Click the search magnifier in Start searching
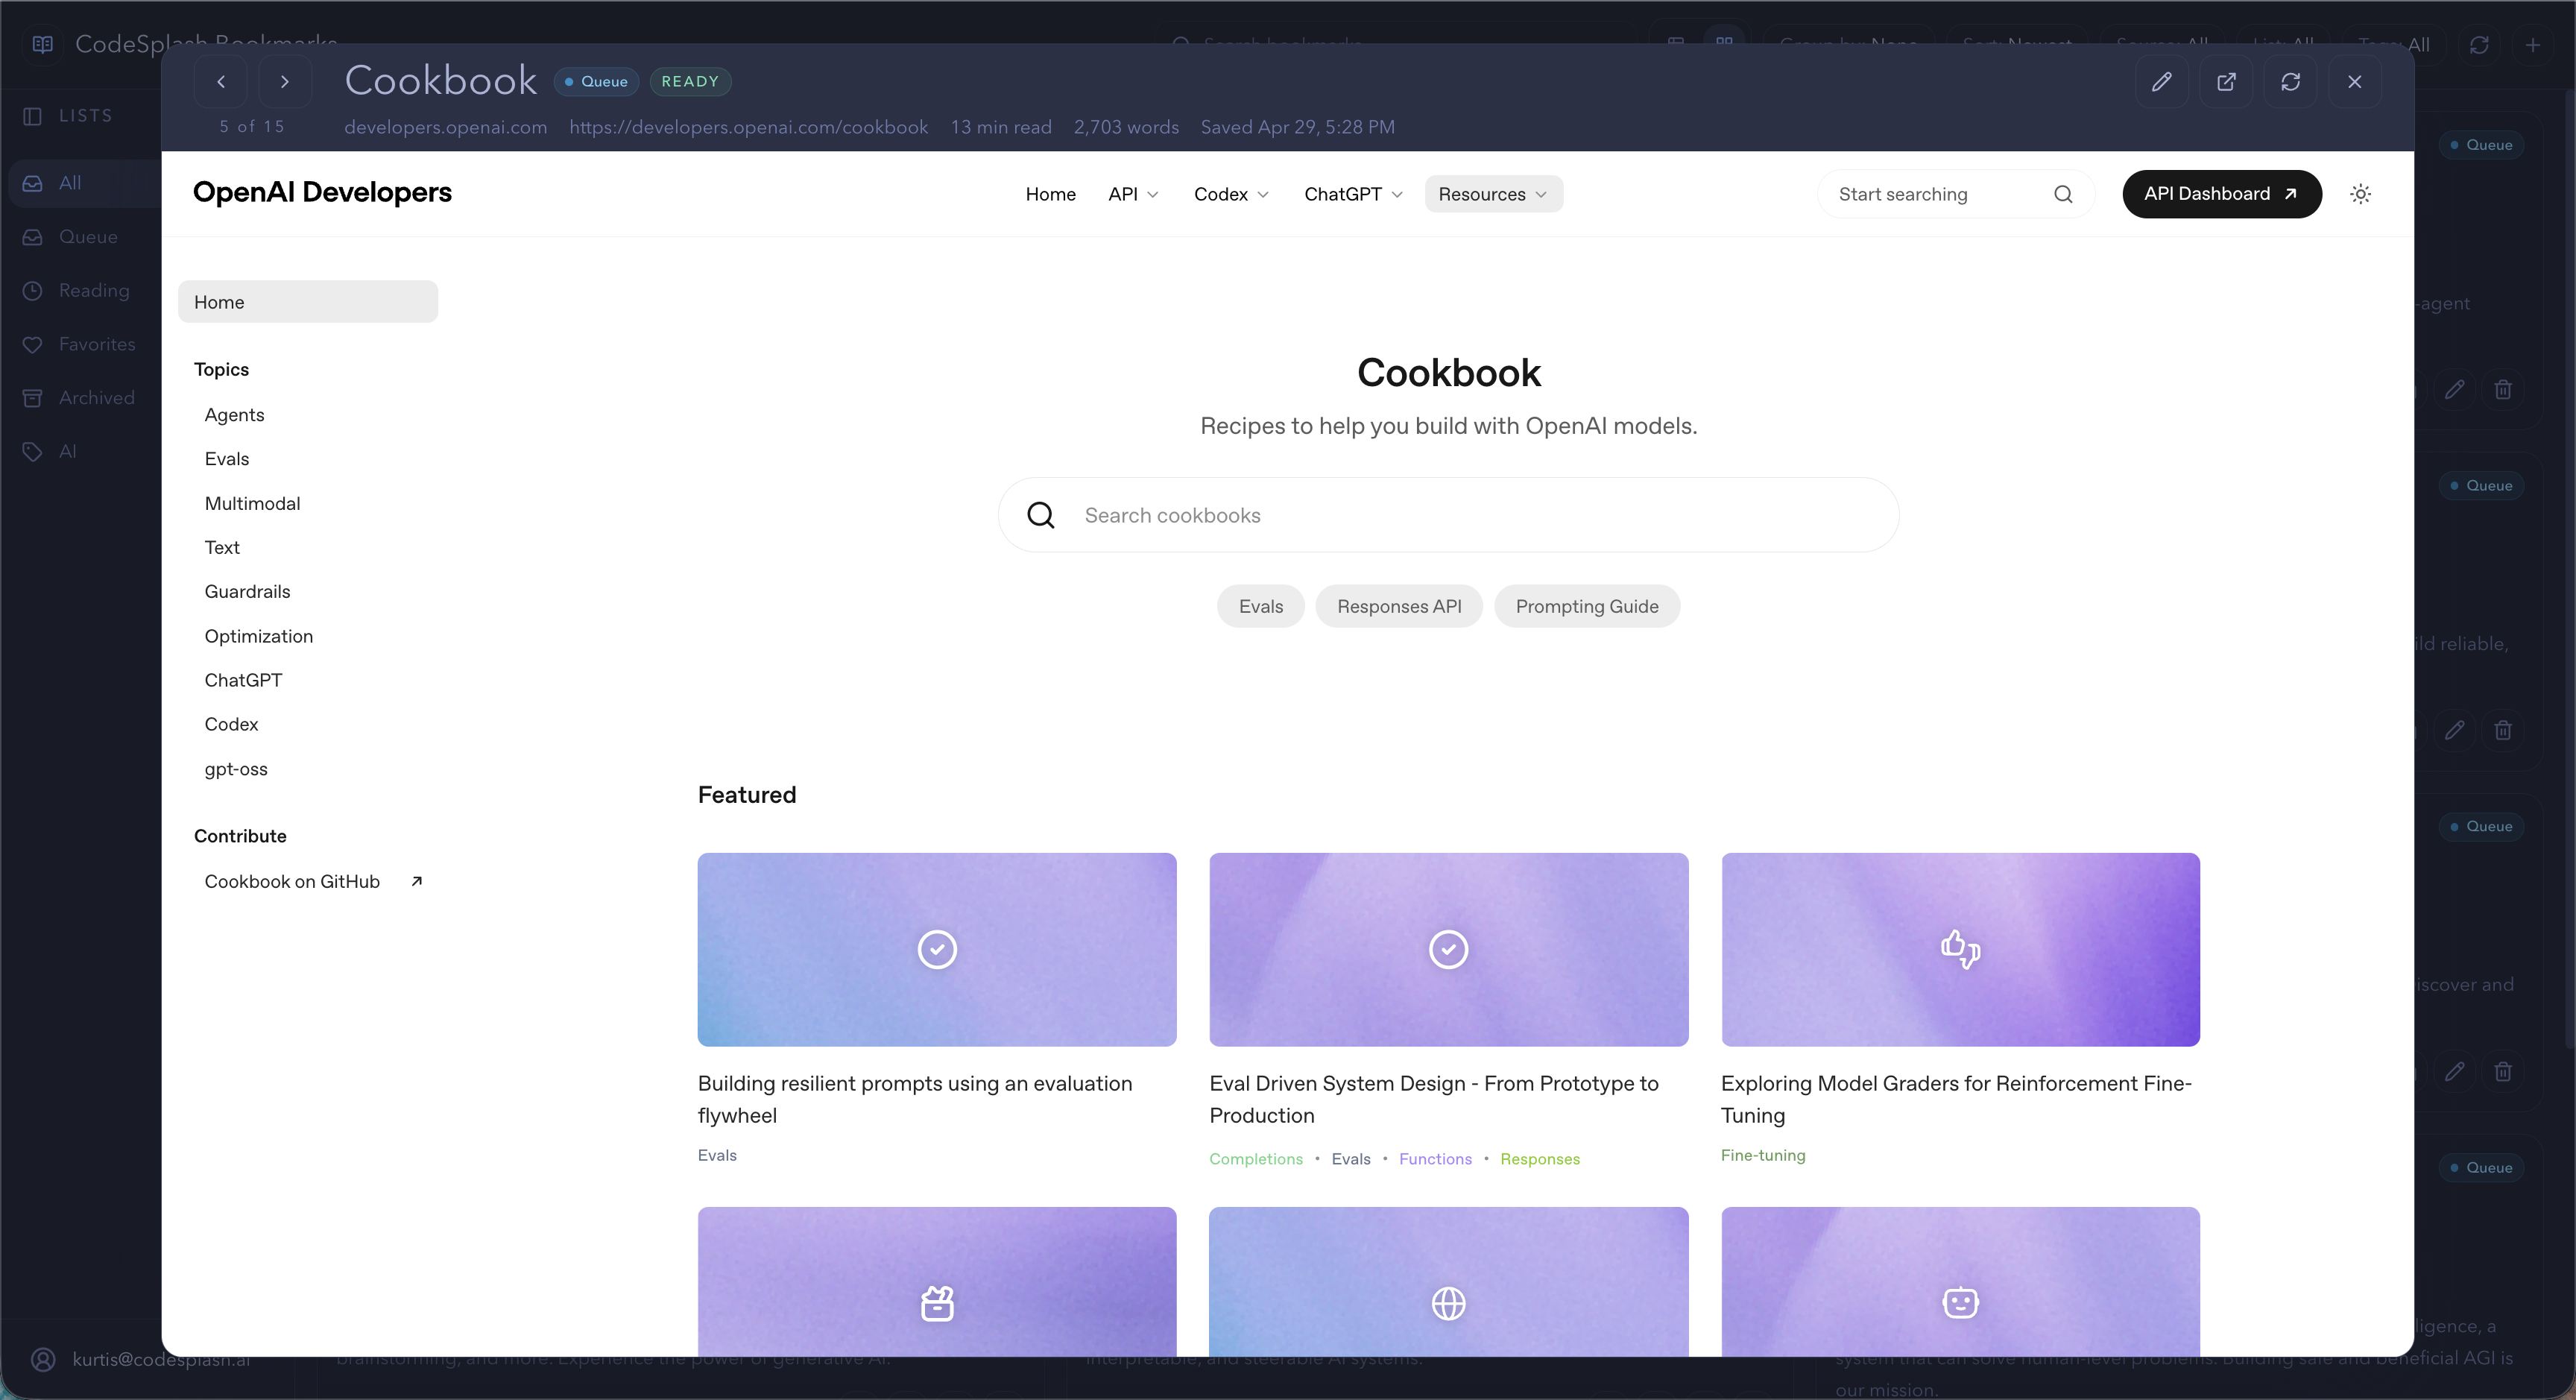2576x1400 pixels. point(2063,194)
